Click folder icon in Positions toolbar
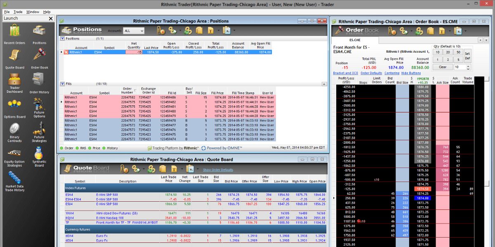Viewport: 495px width, 247px height. click(199, 30)
